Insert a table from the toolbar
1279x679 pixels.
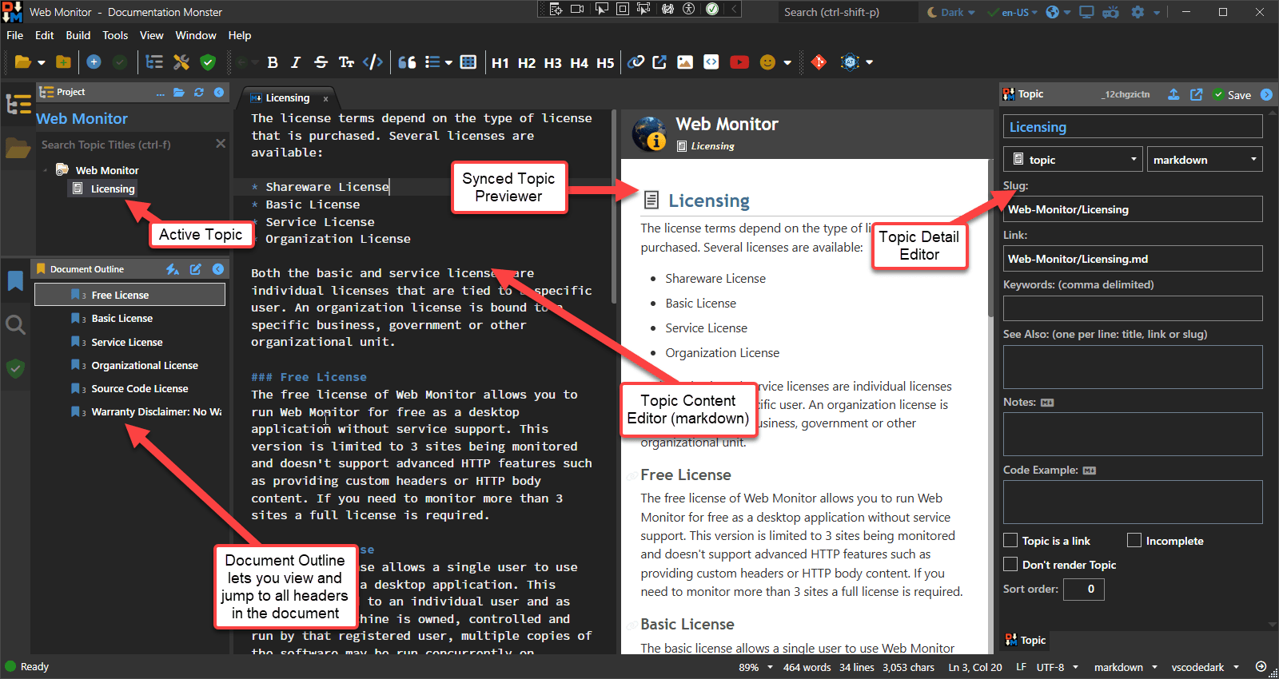pyautogui.click(x=468, y=62)
